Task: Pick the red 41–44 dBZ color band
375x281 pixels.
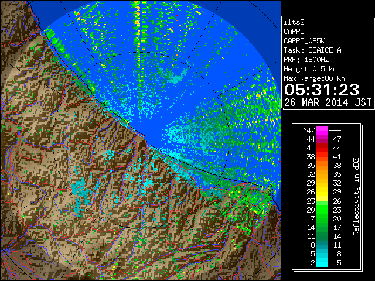Action: 322,148
